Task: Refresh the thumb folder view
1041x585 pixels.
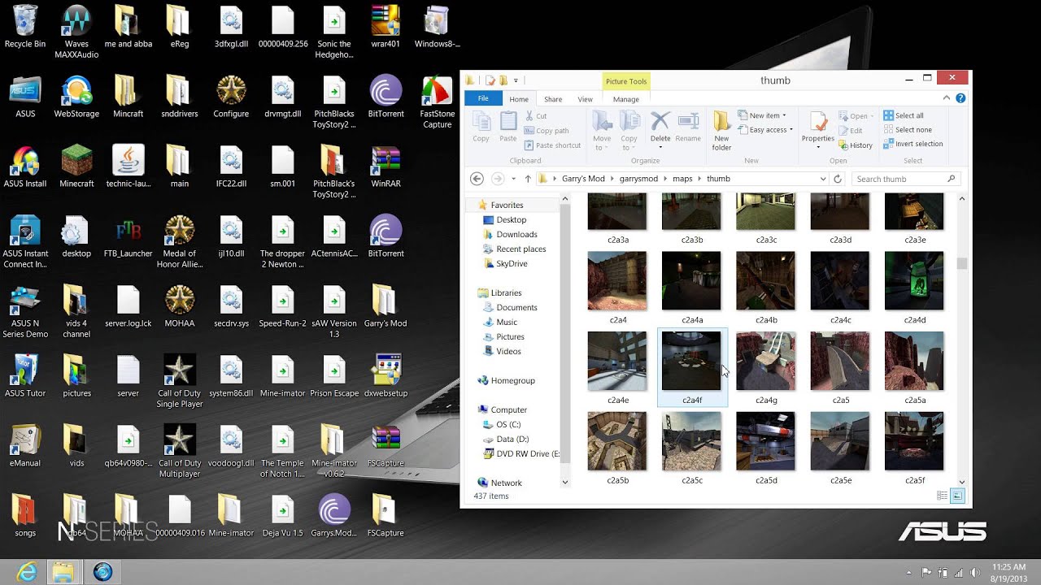Action: click(838, 179)
